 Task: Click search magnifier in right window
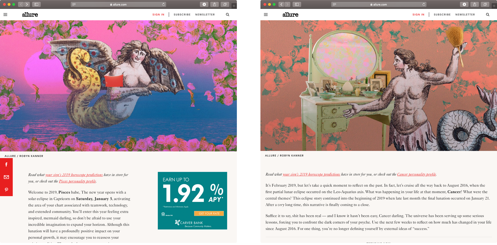tap(488, 14)
